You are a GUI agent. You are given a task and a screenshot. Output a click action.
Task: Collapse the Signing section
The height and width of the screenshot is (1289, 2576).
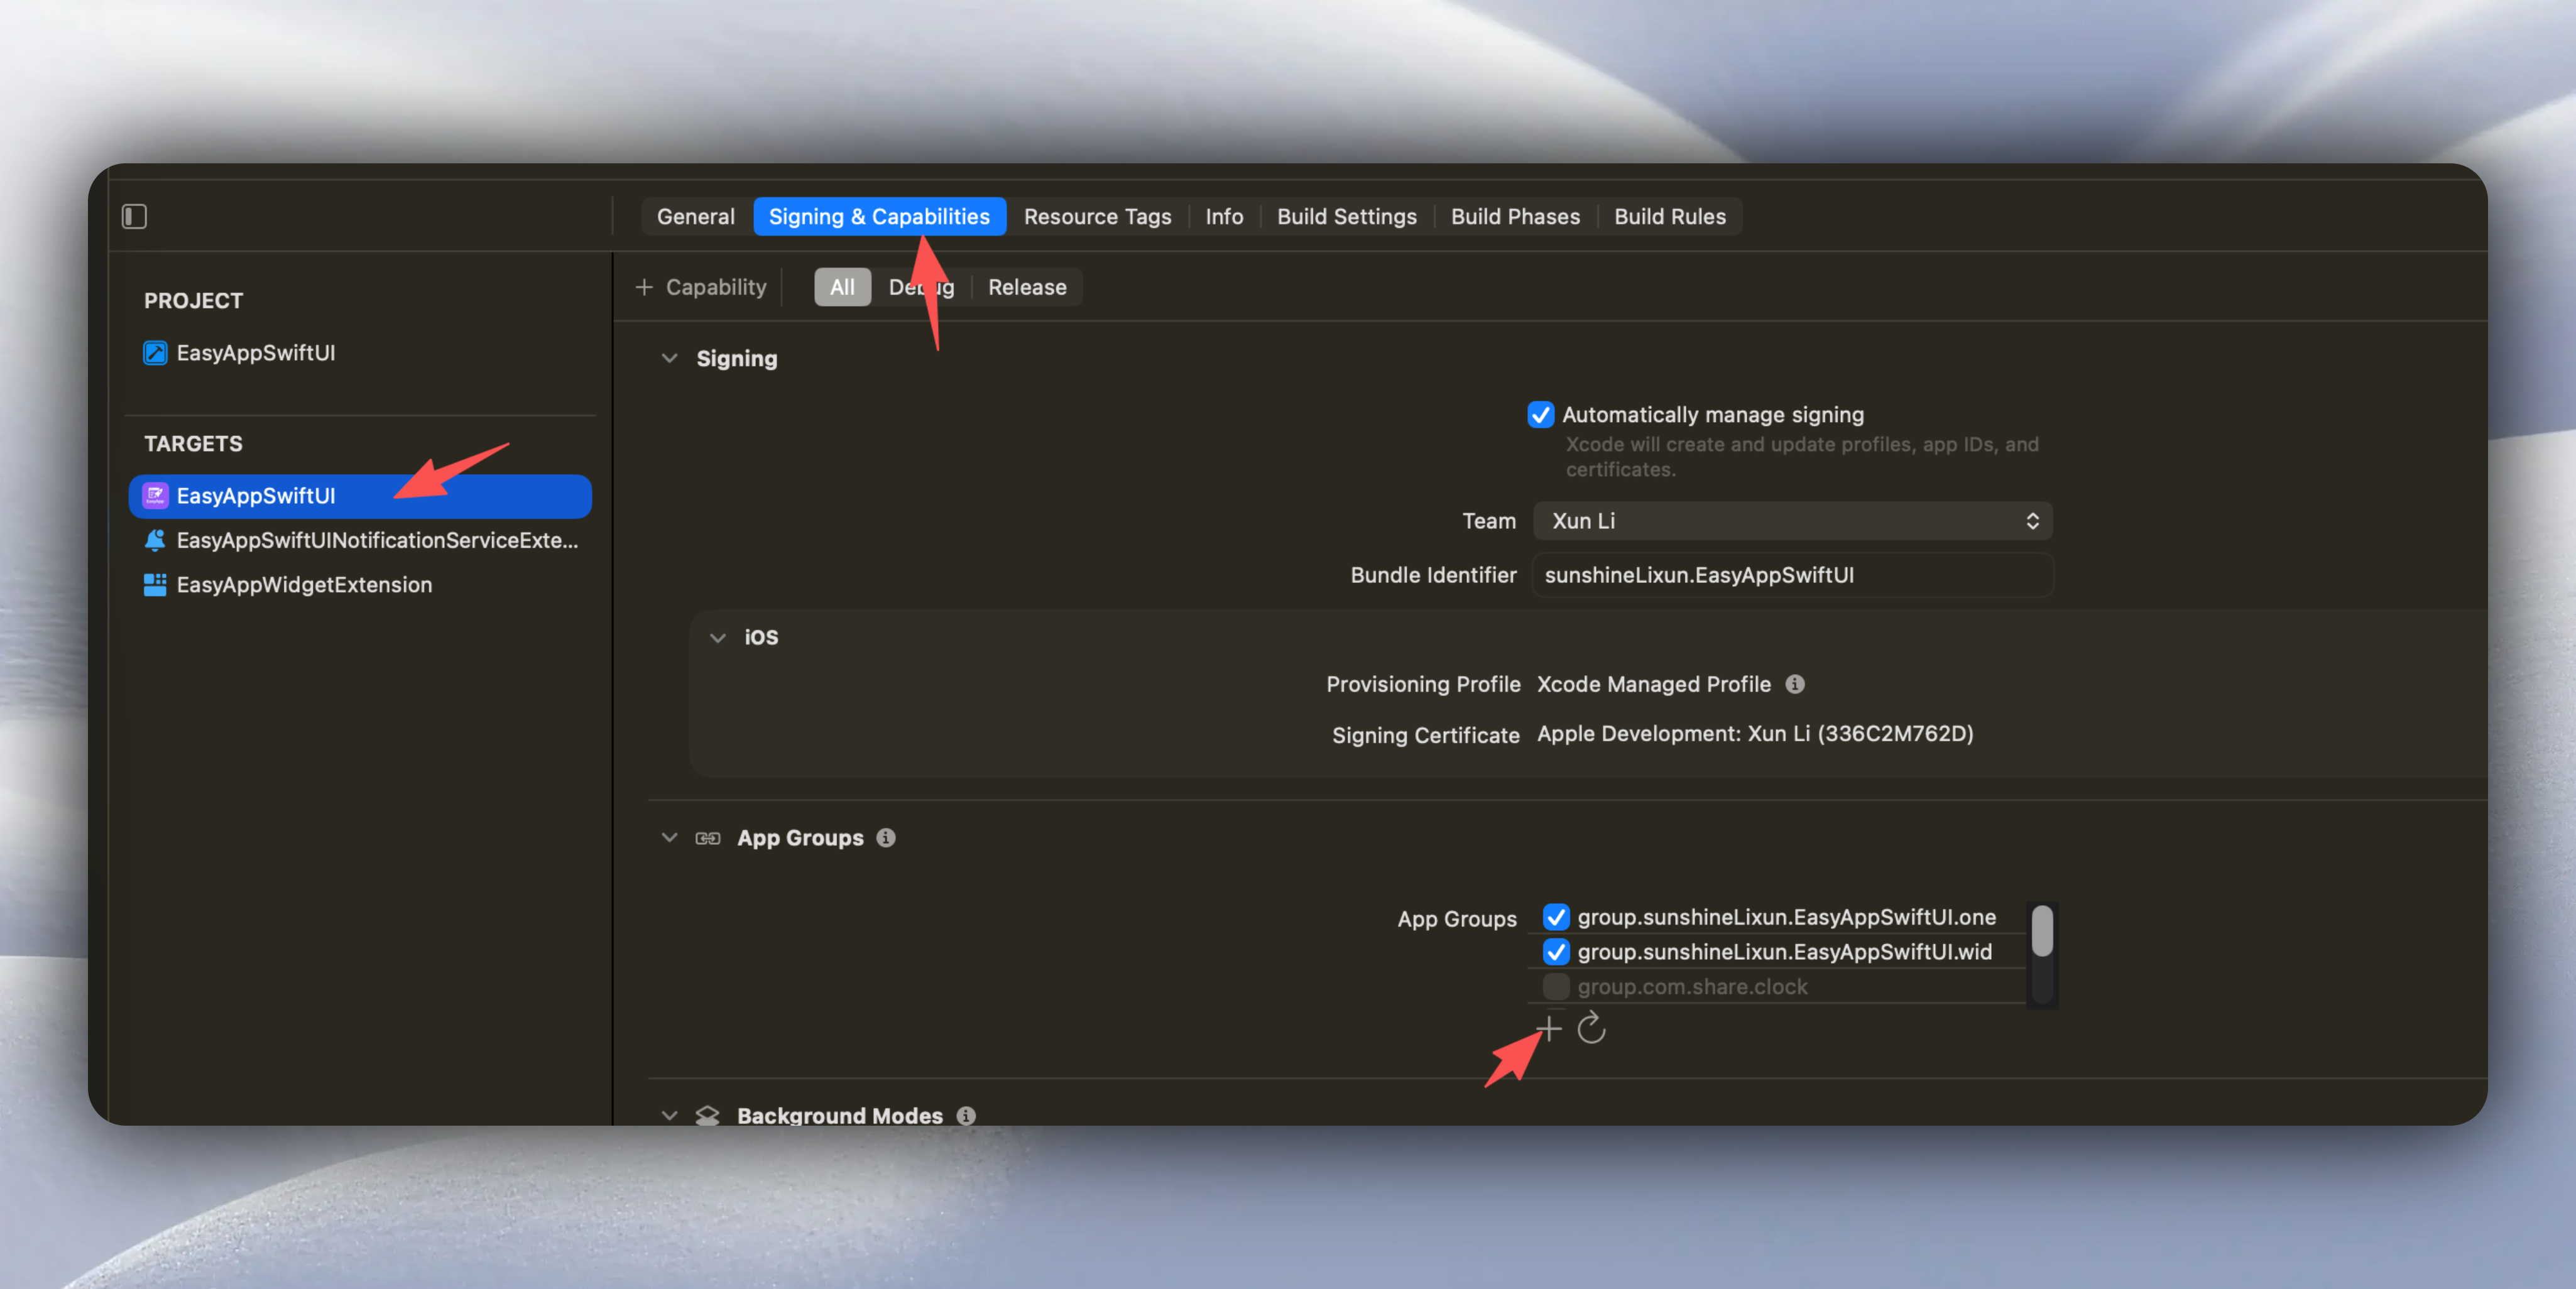(669, 358)
